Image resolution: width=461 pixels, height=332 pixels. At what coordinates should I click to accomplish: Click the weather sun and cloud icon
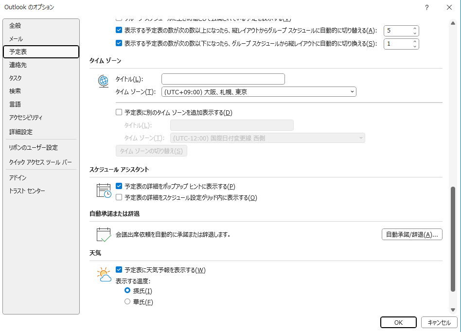click(x=104, y=275)
